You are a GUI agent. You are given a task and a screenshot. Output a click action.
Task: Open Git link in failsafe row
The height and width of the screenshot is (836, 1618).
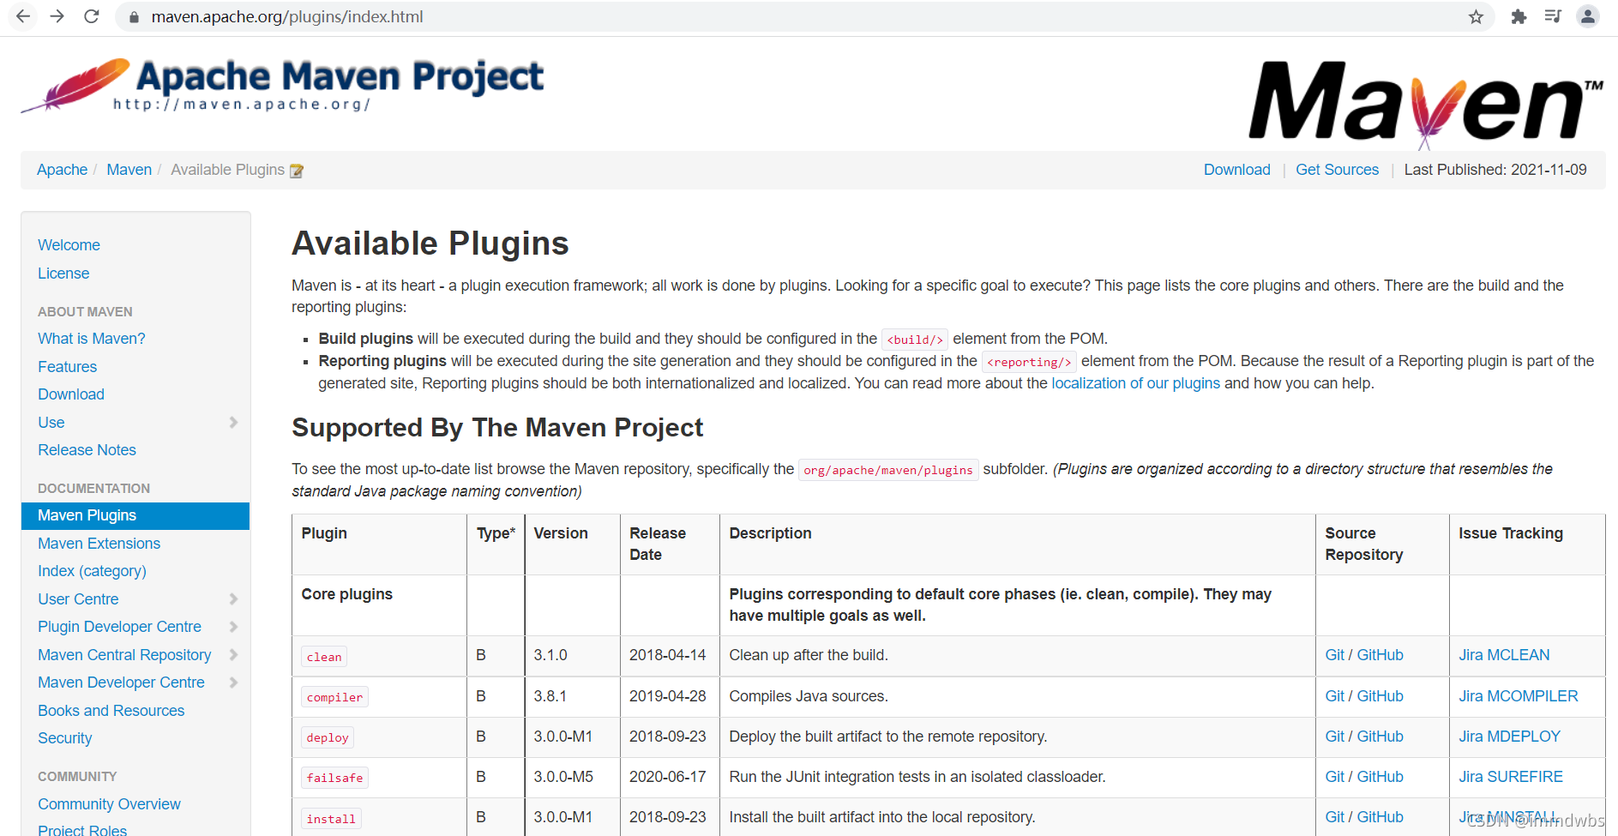1334,777
